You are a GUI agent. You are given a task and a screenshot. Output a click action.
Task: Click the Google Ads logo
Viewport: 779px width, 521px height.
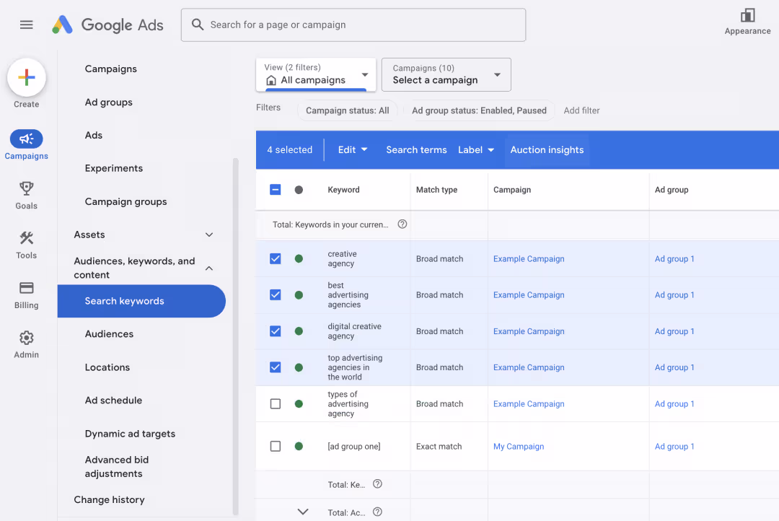107,25
